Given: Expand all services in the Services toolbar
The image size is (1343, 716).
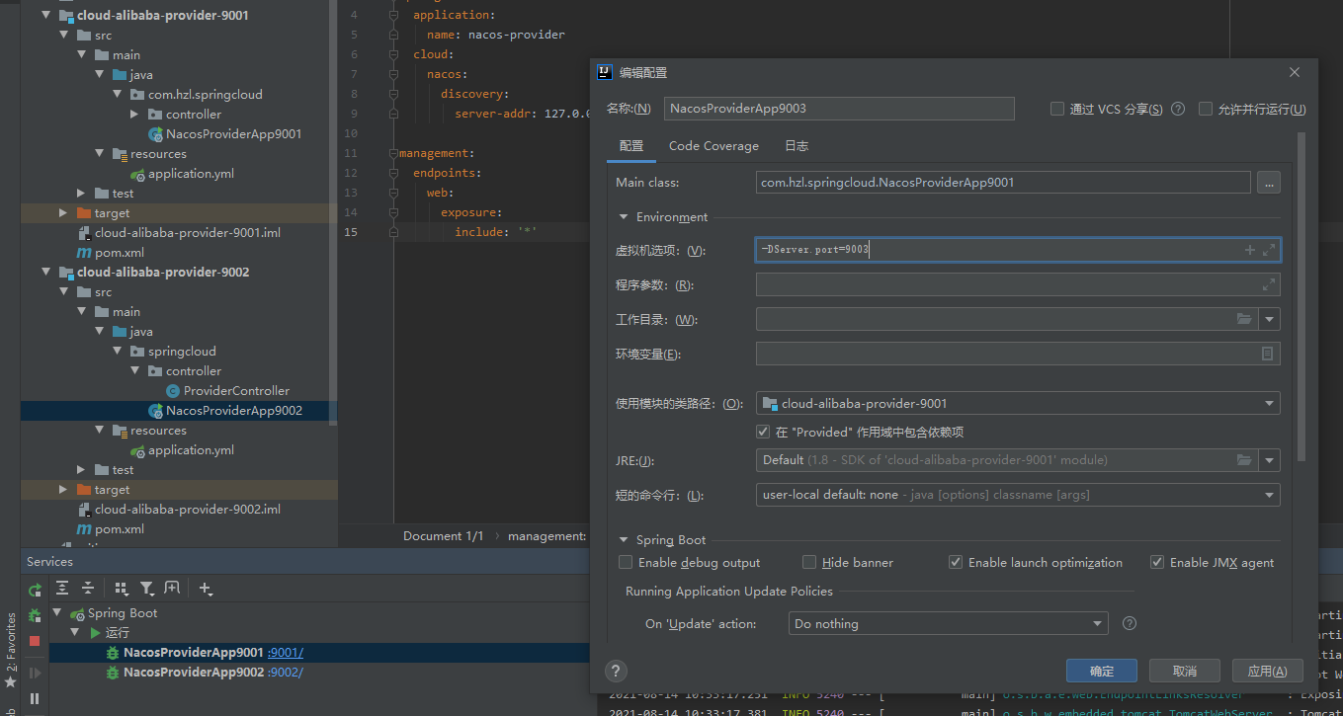Looking at the screenshot, I should 62,589.
